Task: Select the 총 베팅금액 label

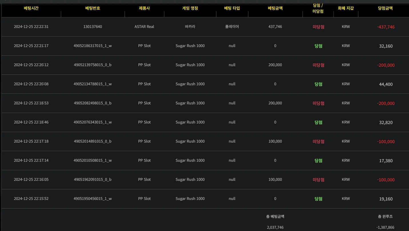Action: [275, 216]
